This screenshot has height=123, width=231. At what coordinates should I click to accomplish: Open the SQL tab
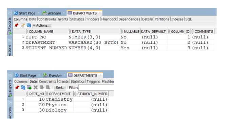point(188,19)
